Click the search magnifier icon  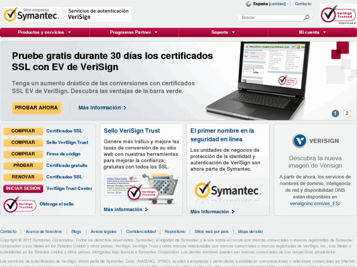(307, 18)
